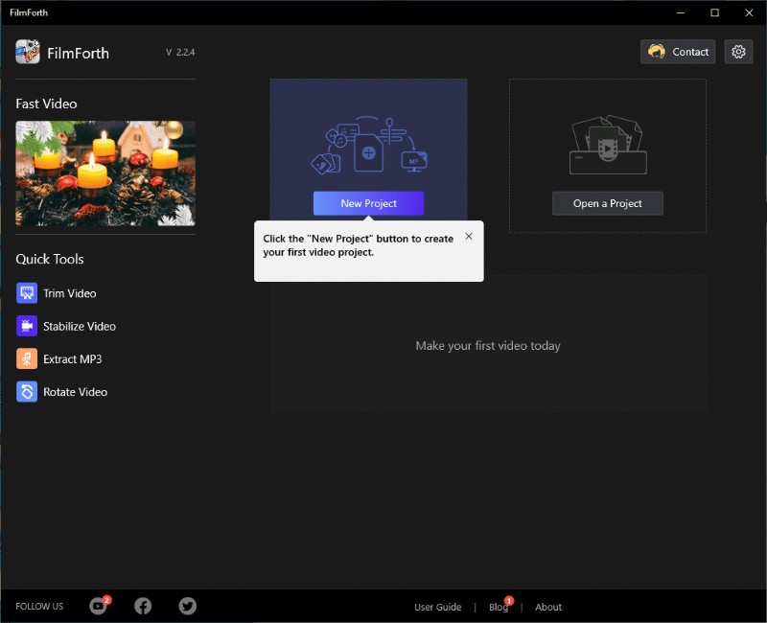Open the Twitter follow icon
Image resolution: width=767 pixels, height=623 pixels.
pos(188,606)
